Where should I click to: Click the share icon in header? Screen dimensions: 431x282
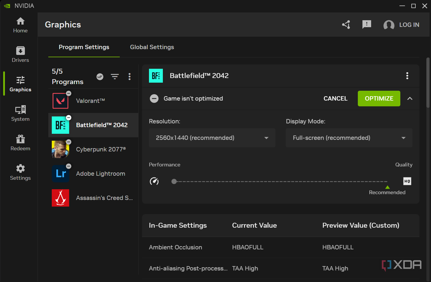tap(346, 25)
